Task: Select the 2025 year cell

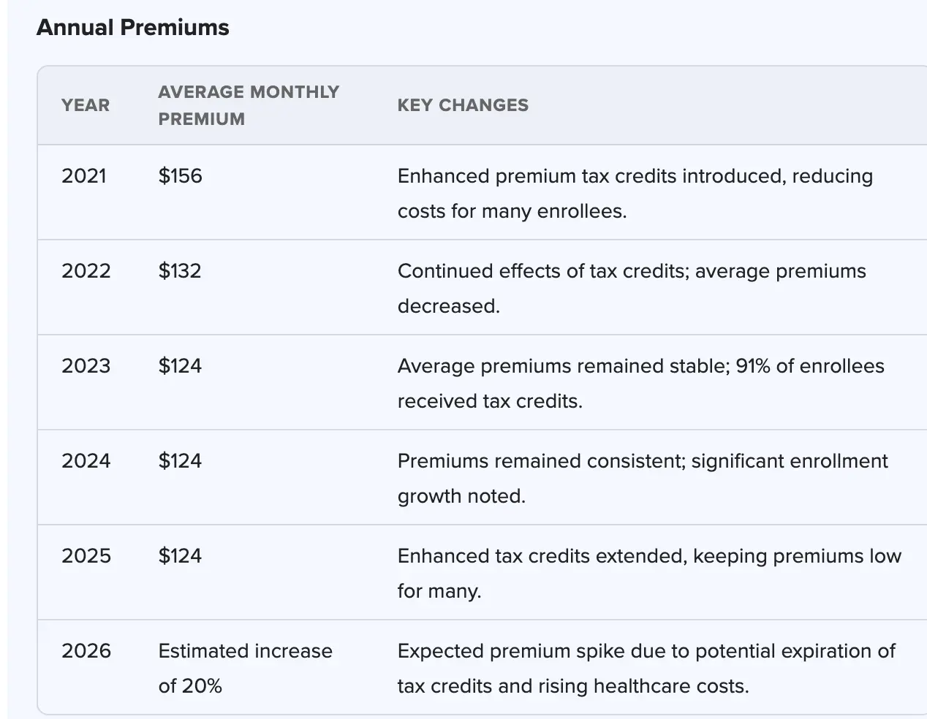Action: [86, 556]
